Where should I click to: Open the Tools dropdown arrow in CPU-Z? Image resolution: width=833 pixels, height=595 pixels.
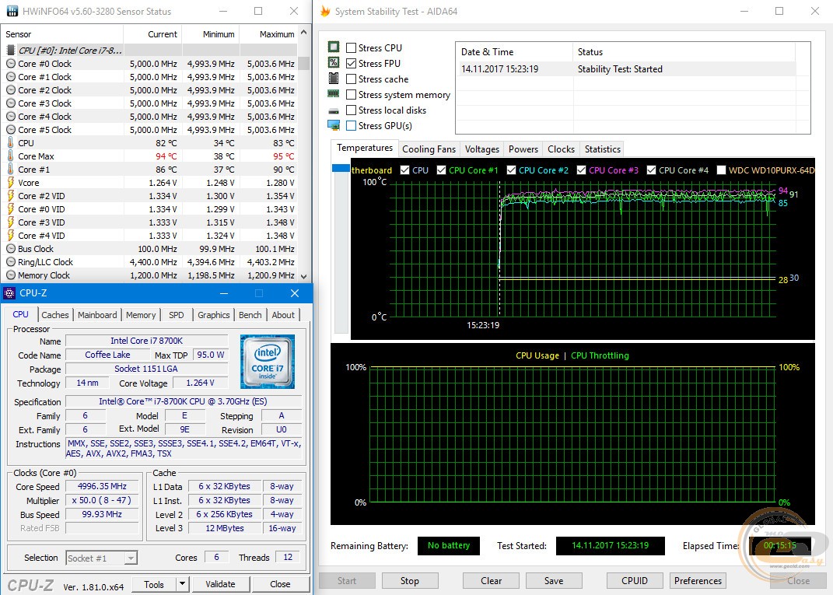182,584
